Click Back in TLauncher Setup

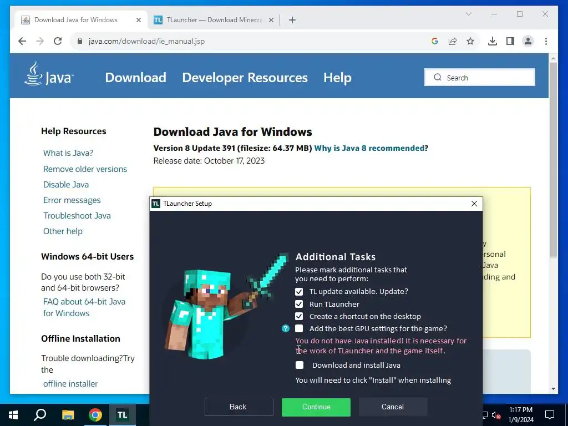pyautogui.click(x=239, y=407)
